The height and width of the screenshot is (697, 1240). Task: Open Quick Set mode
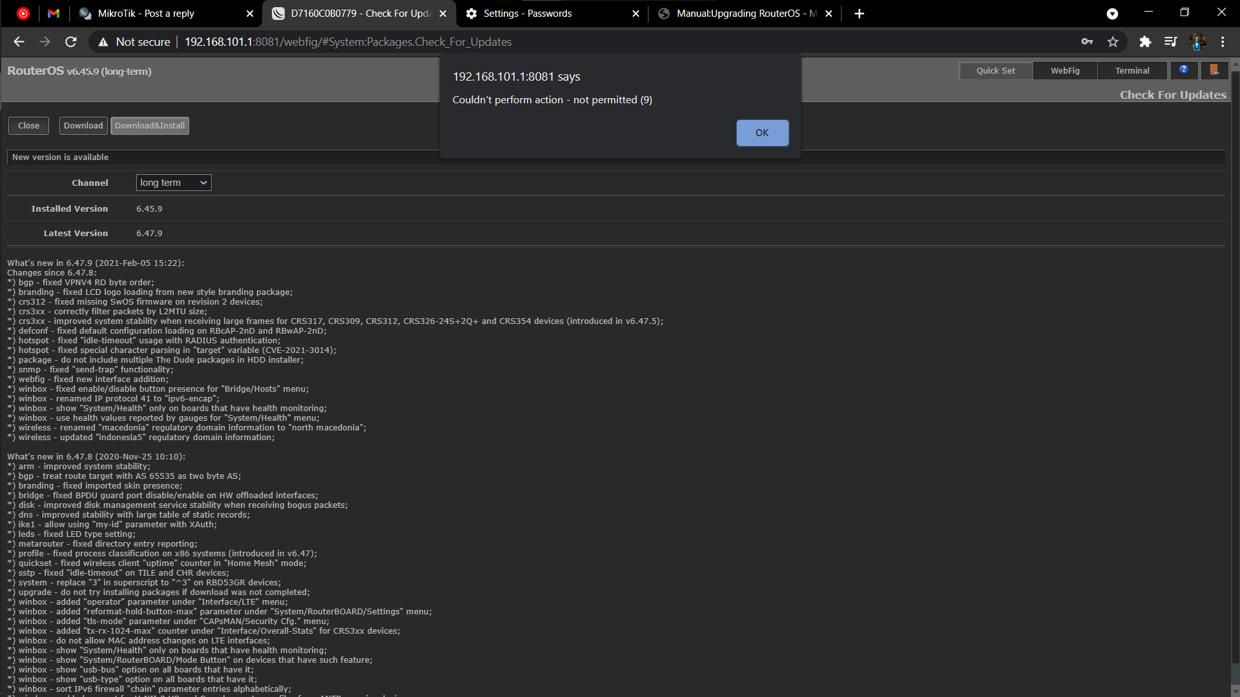click(x=995, y=71)
